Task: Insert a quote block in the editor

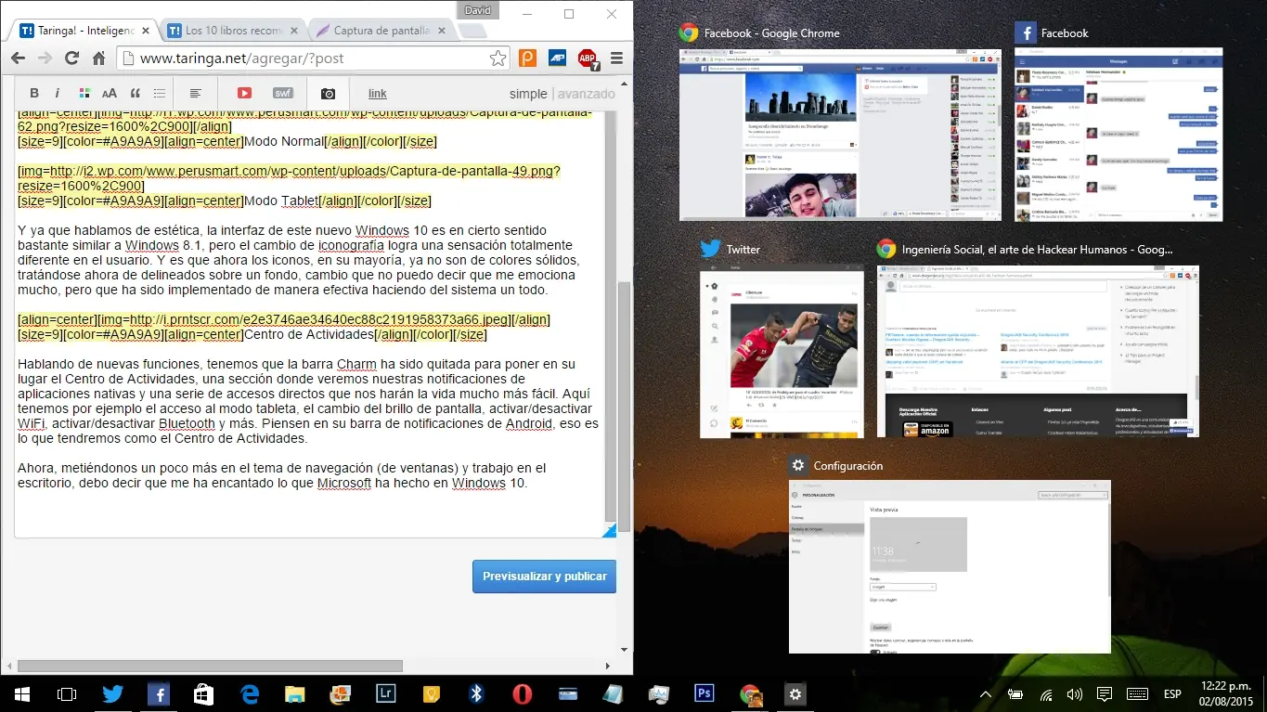Action: pyautogui.click(x=135, y=93)
